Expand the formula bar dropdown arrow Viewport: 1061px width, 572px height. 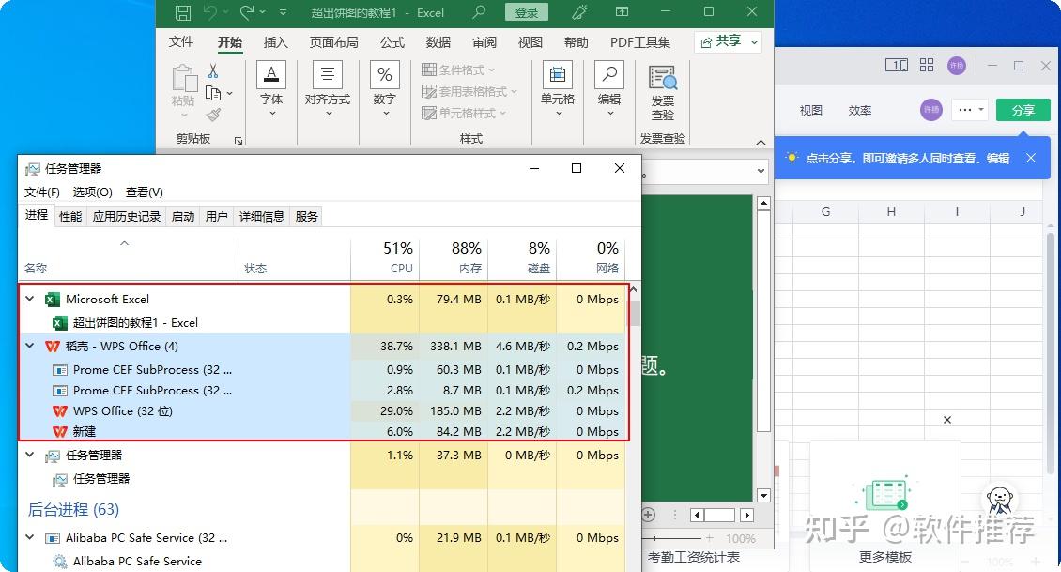pyautogui.click(x=761, y=172)
